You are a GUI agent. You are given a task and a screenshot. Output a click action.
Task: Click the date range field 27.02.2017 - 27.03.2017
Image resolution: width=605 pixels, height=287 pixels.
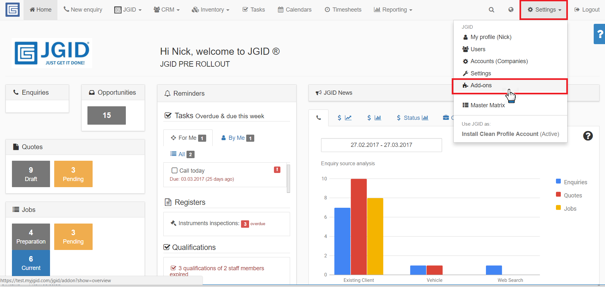pyautogui.click(x=381, y=145)
